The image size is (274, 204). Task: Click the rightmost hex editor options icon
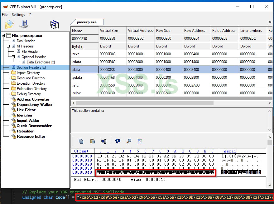(x=139, y=141)
